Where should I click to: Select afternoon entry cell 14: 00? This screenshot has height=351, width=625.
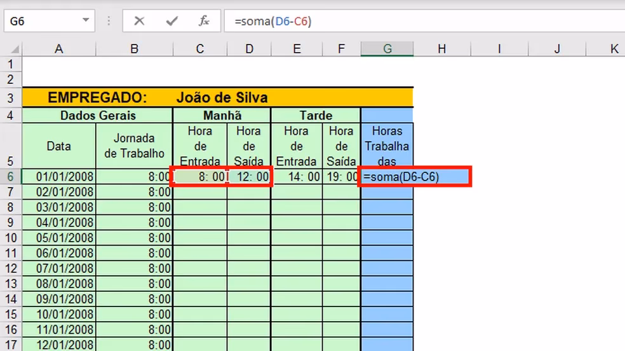tap(297, 176)
